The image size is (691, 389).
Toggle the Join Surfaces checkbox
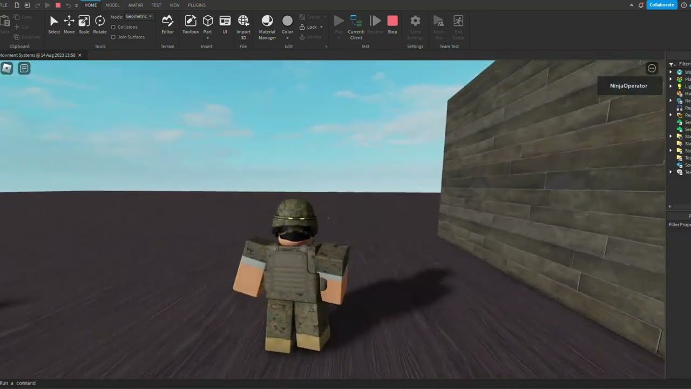[x=113, y=37]
